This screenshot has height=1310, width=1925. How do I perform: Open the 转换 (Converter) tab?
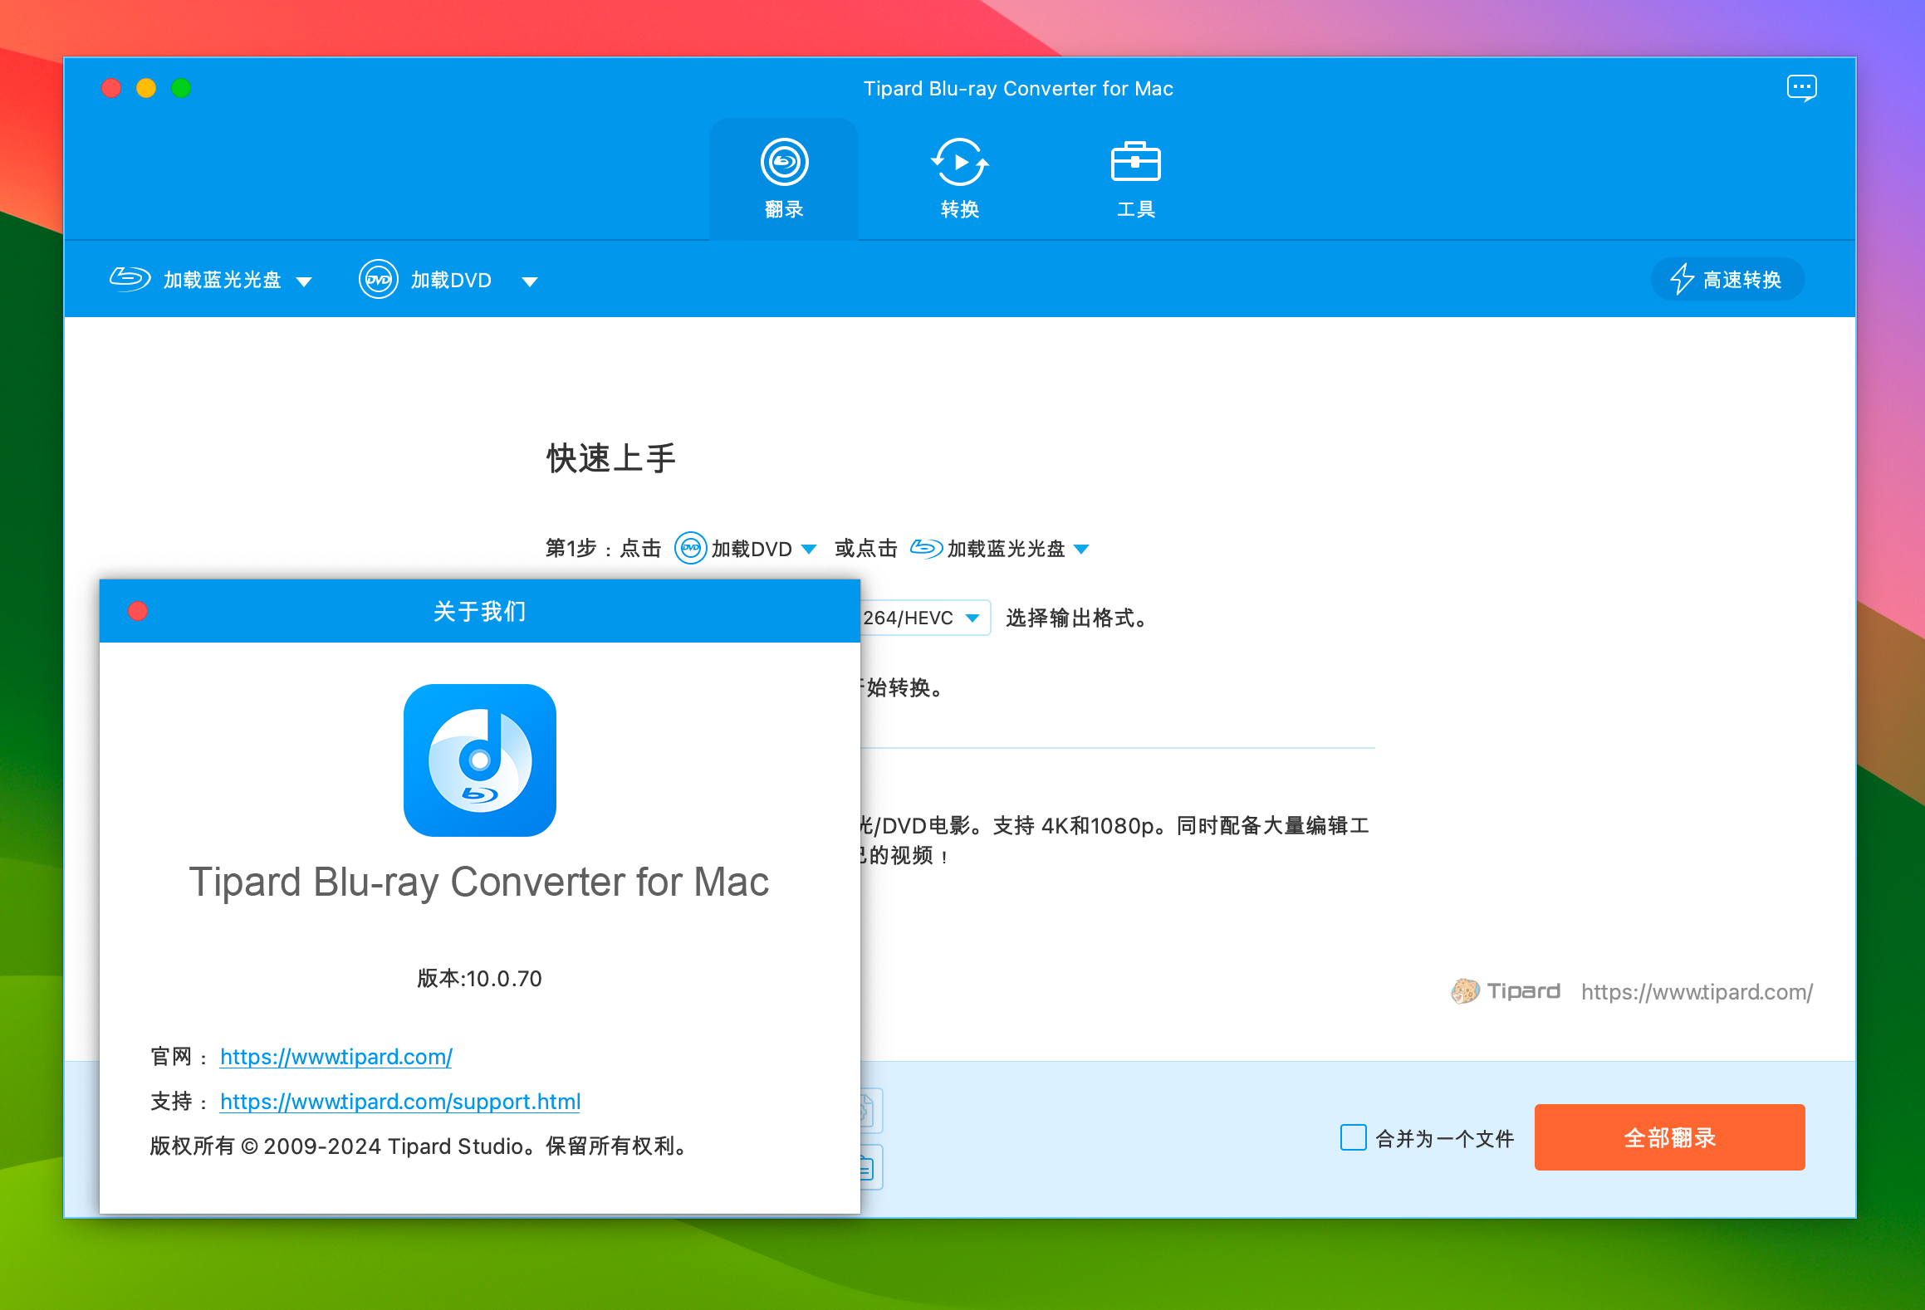pyautogui.click(x=959, y=179)
